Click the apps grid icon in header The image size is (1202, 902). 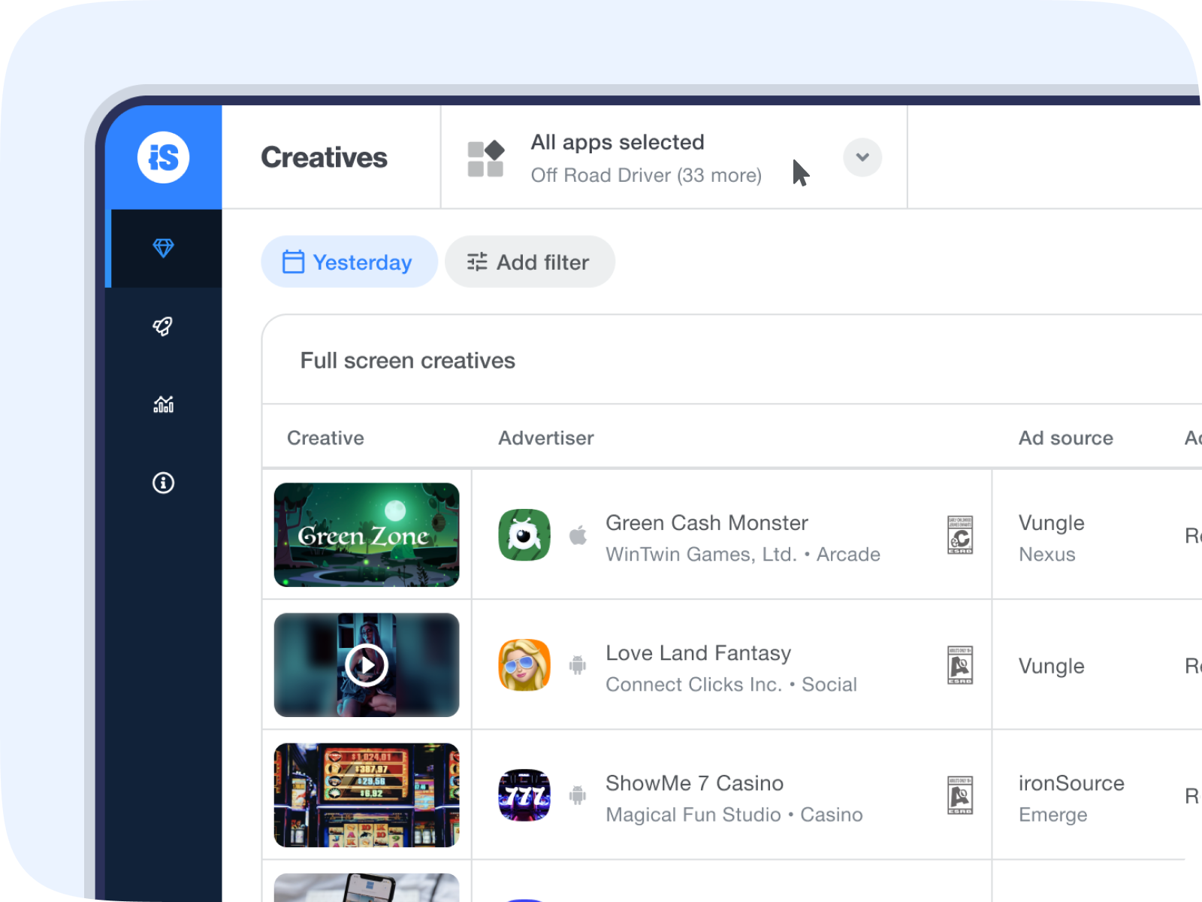pos(485,159)
